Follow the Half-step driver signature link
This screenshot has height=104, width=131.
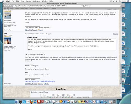pyautogui.click(x=40, y=81)
